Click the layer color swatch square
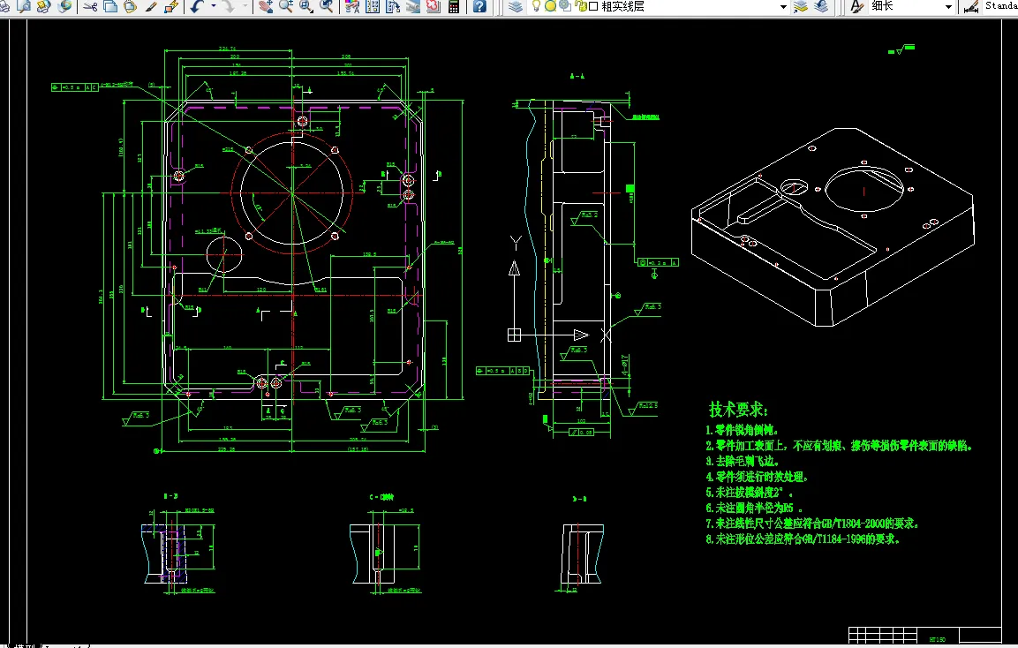 (593, 6)
